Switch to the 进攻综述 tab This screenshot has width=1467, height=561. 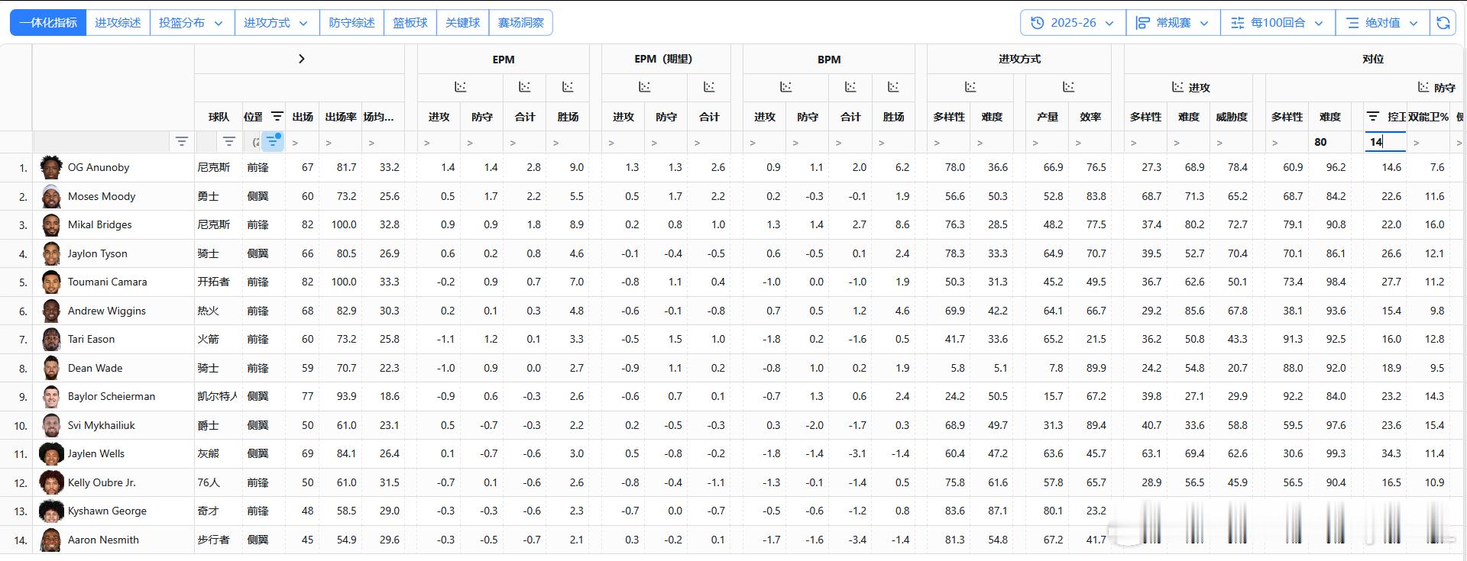[118, 23]
